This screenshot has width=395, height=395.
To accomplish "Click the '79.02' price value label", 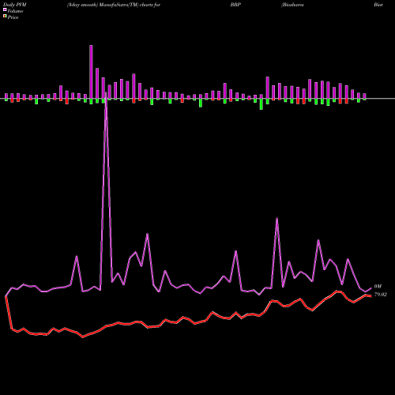I will [381, 295].
